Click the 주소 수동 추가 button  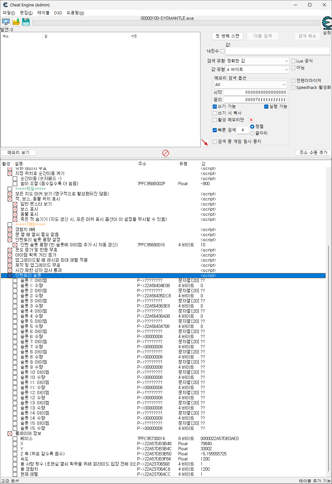(x=314, y=153)
